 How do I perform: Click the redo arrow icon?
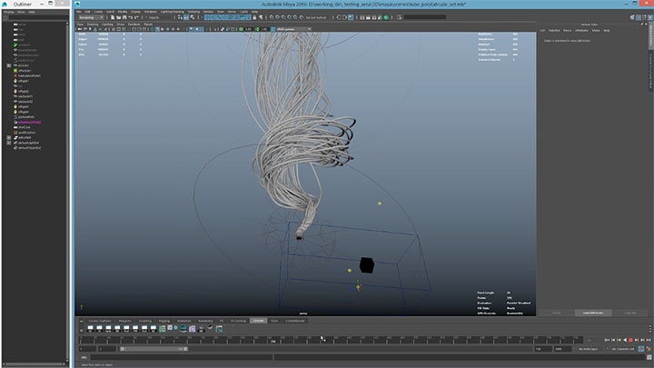pos(136,17)
